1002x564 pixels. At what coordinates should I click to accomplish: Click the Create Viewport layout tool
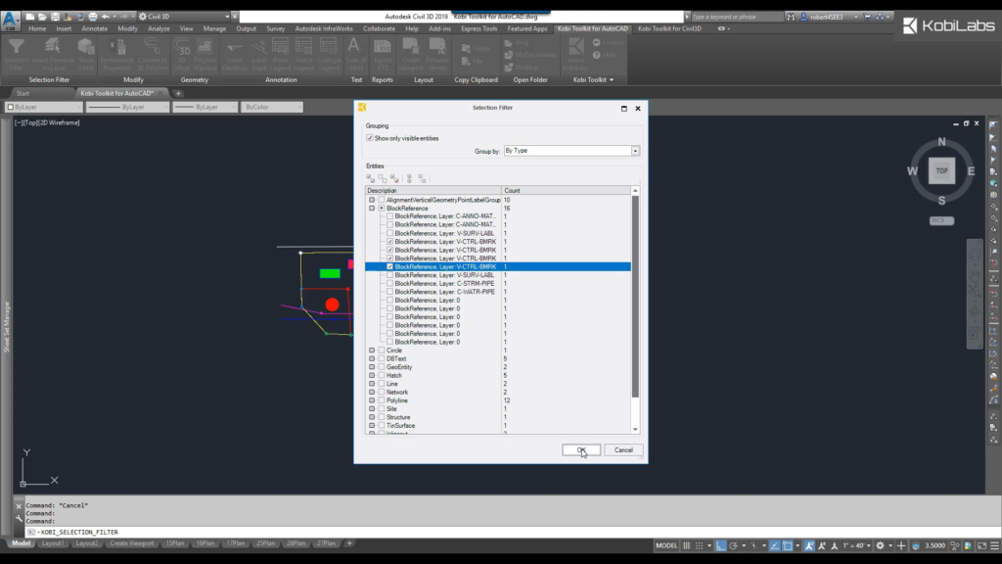coord(410,55)
